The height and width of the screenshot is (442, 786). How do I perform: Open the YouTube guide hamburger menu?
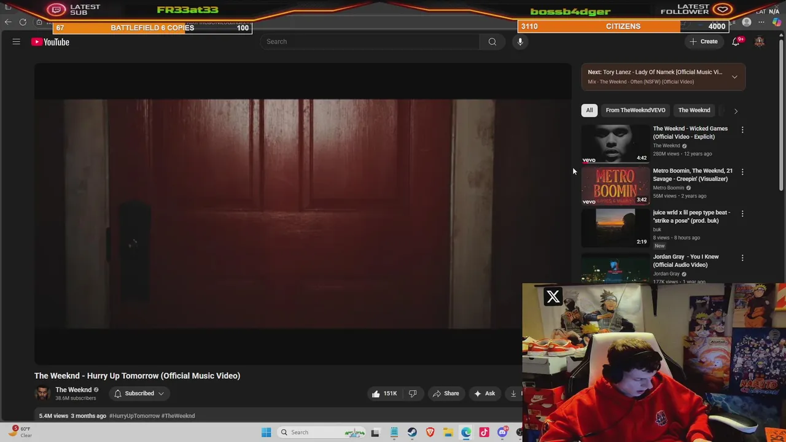tap(17, 42)
